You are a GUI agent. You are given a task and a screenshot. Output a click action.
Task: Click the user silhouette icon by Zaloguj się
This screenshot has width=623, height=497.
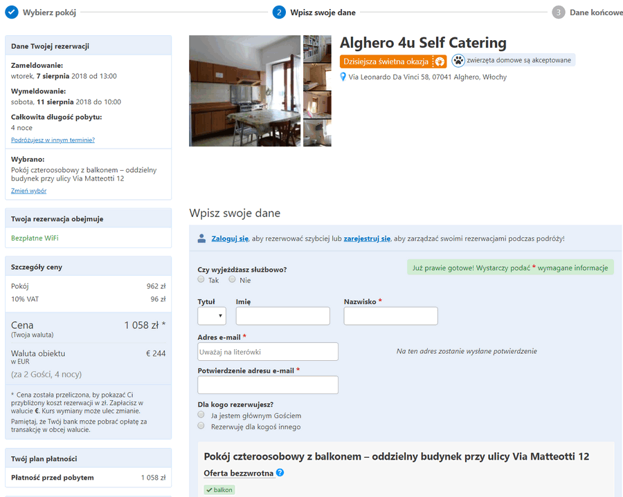(201, 238)
